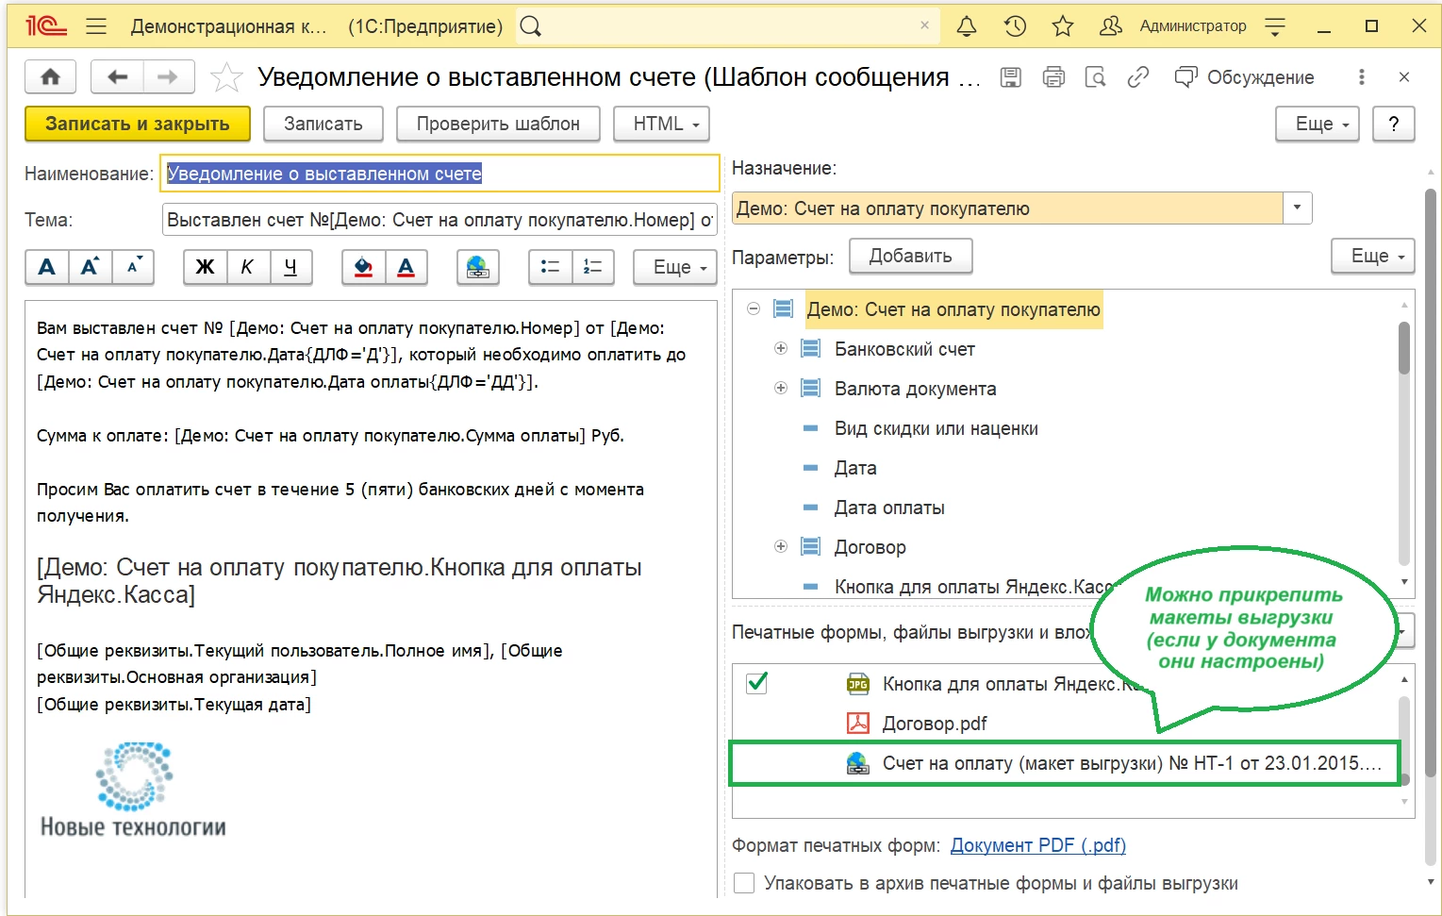Expand the Банковский счет tree node
This screenshot has width=1442, height=916.
tap(781, 349)
